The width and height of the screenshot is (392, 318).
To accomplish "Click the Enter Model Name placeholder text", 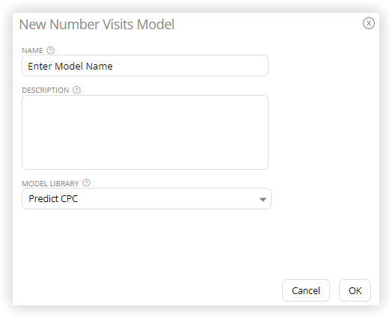I will (x=70, y=67).
